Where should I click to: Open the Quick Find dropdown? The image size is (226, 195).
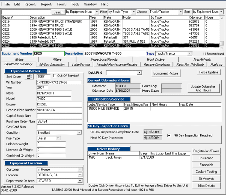point(139,73)
